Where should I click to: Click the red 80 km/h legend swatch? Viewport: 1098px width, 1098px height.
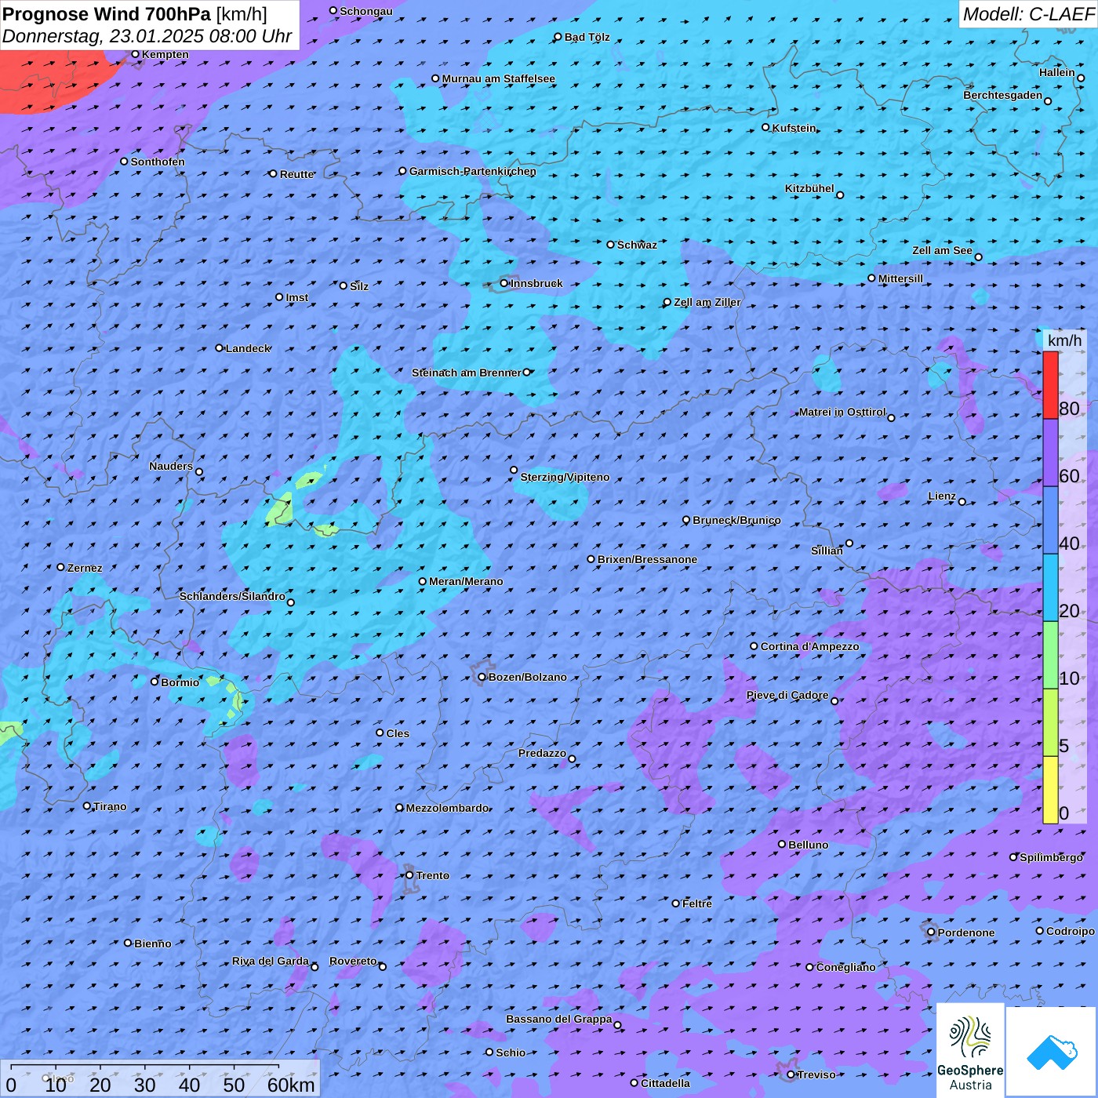pyautogui.click(x=1050, y=385)
